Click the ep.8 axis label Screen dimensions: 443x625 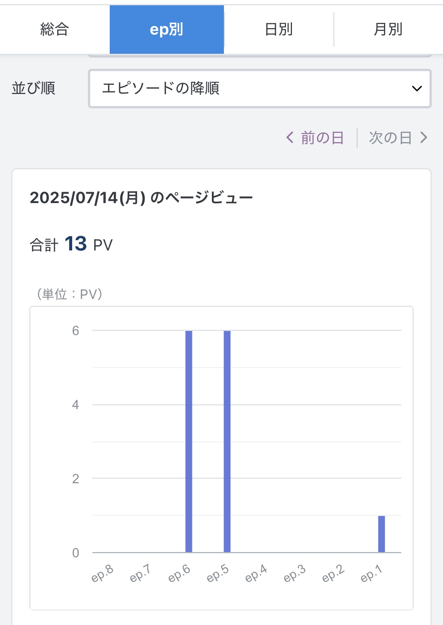[x=102, y=573]
